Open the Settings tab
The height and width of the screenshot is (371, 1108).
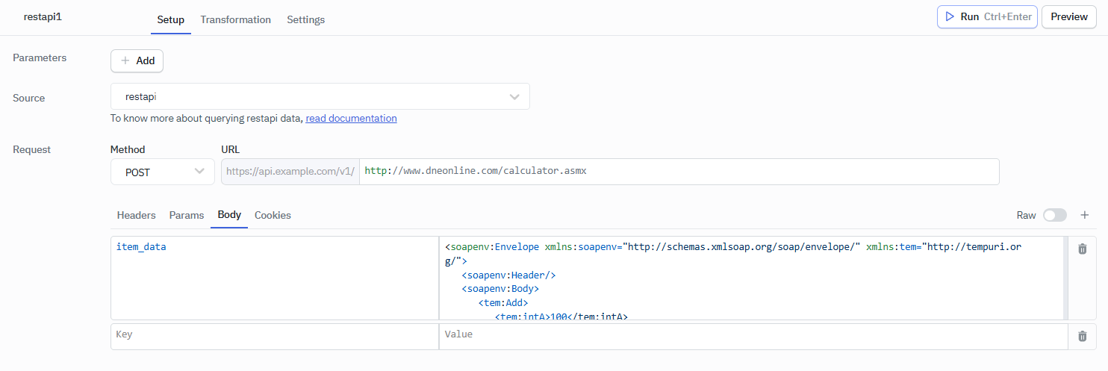[305, 19]
